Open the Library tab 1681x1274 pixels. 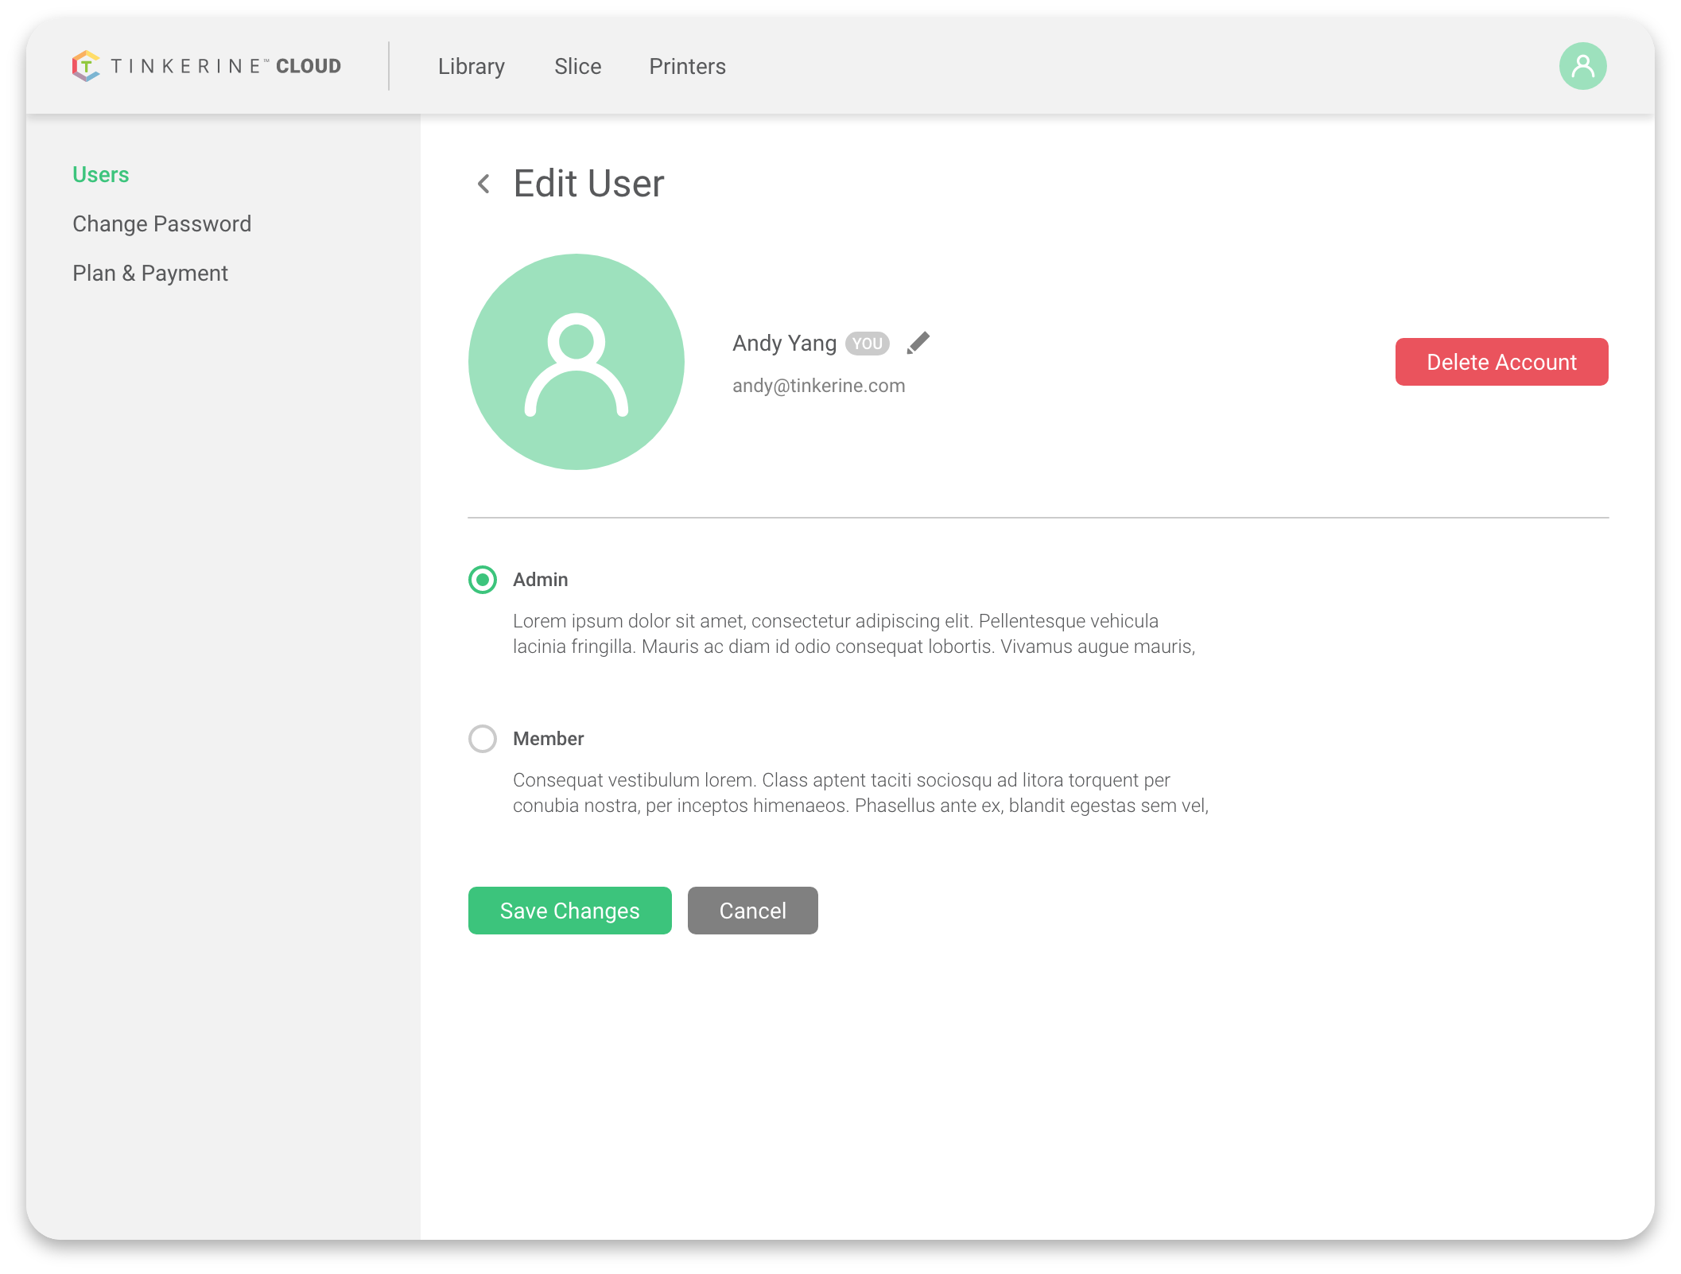pos(472,66)
